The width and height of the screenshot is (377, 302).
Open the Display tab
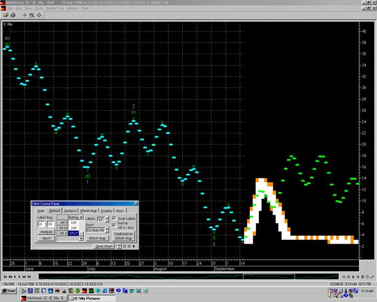(x=106, y=211)
